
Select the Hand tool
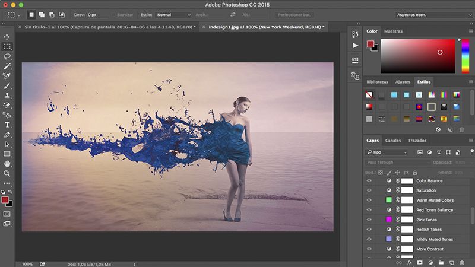[x=7, y=163]
